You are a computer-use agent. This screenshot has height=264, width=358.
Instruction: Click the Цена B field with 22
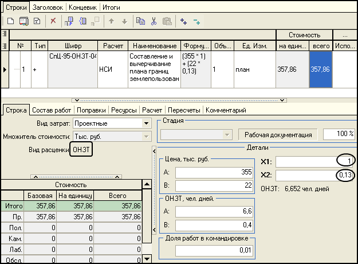click(214, 185)
